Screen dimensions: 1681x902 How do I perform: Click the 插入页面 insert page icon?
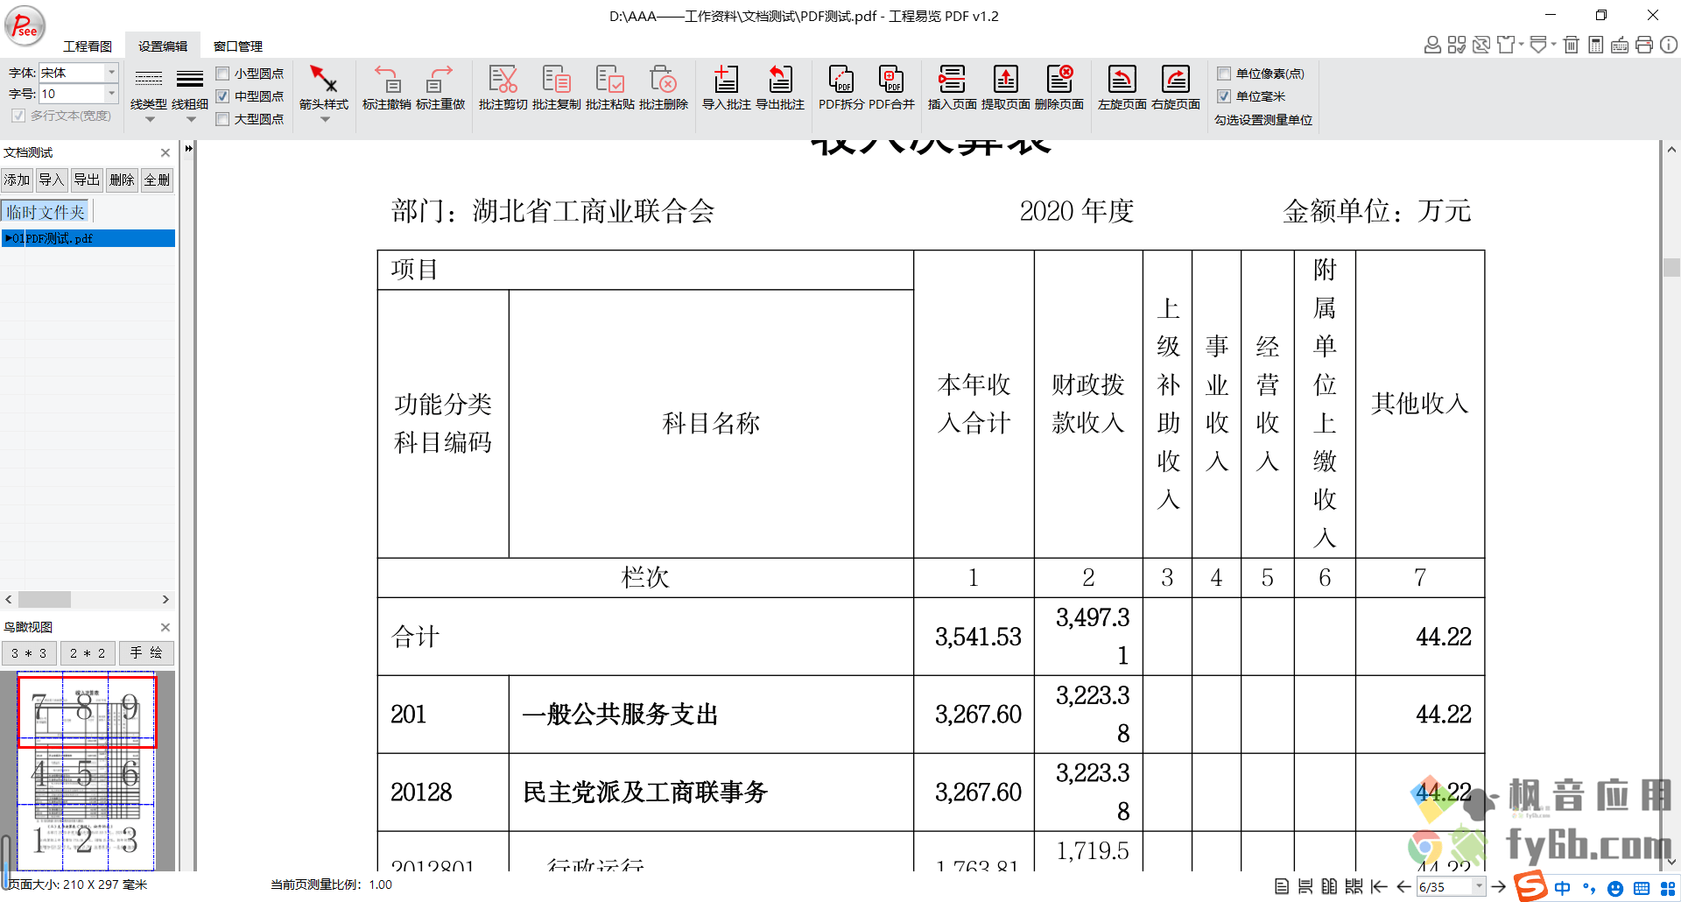point(952,80)
